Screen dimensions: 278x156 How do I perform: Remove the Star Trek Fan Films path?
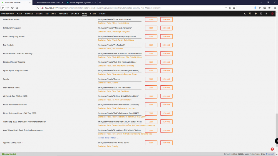pyautogui.click(x=166, y=88)
